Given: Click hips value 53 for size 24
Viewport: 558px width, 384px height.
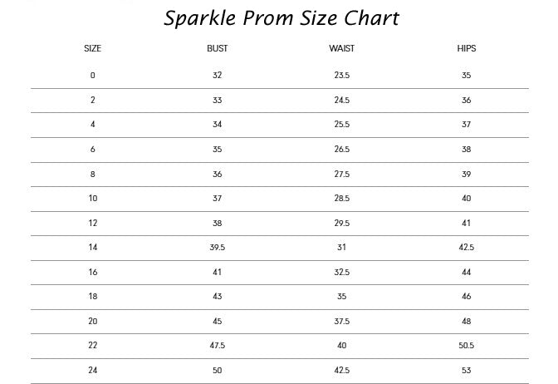Looking at the screenshot, I should coord(467,371).
